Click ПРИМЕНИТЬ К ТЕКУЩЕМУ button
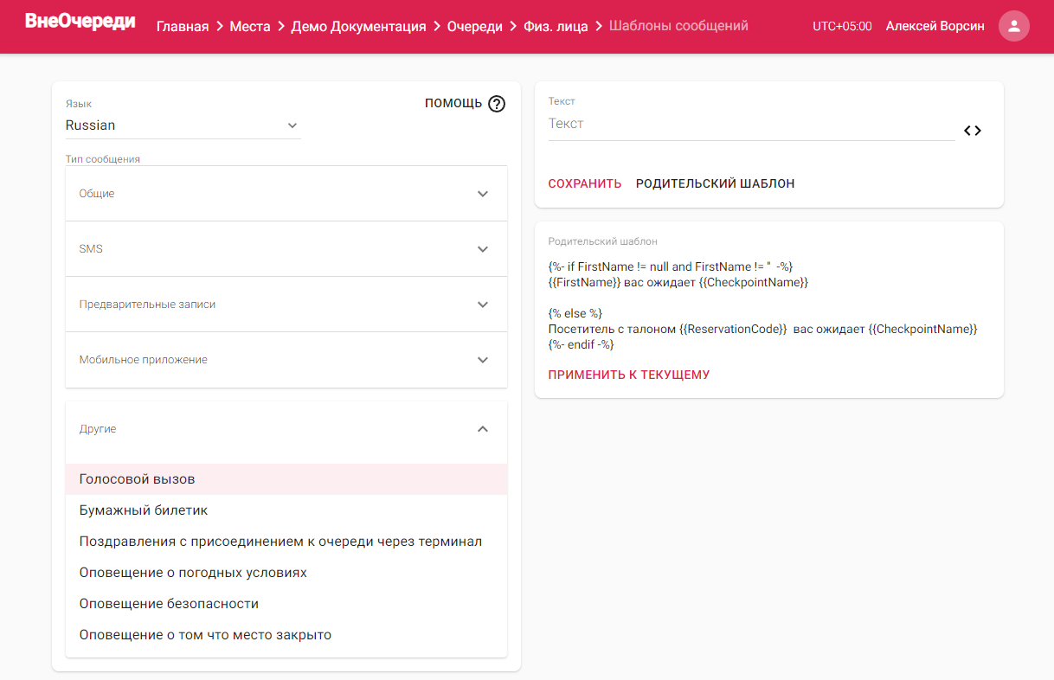 point(629,375)
